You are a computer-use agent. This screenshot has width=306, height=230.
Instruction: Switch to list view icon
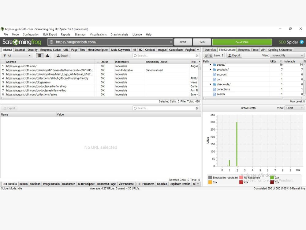pyautogui.click(x=39, y=56)
